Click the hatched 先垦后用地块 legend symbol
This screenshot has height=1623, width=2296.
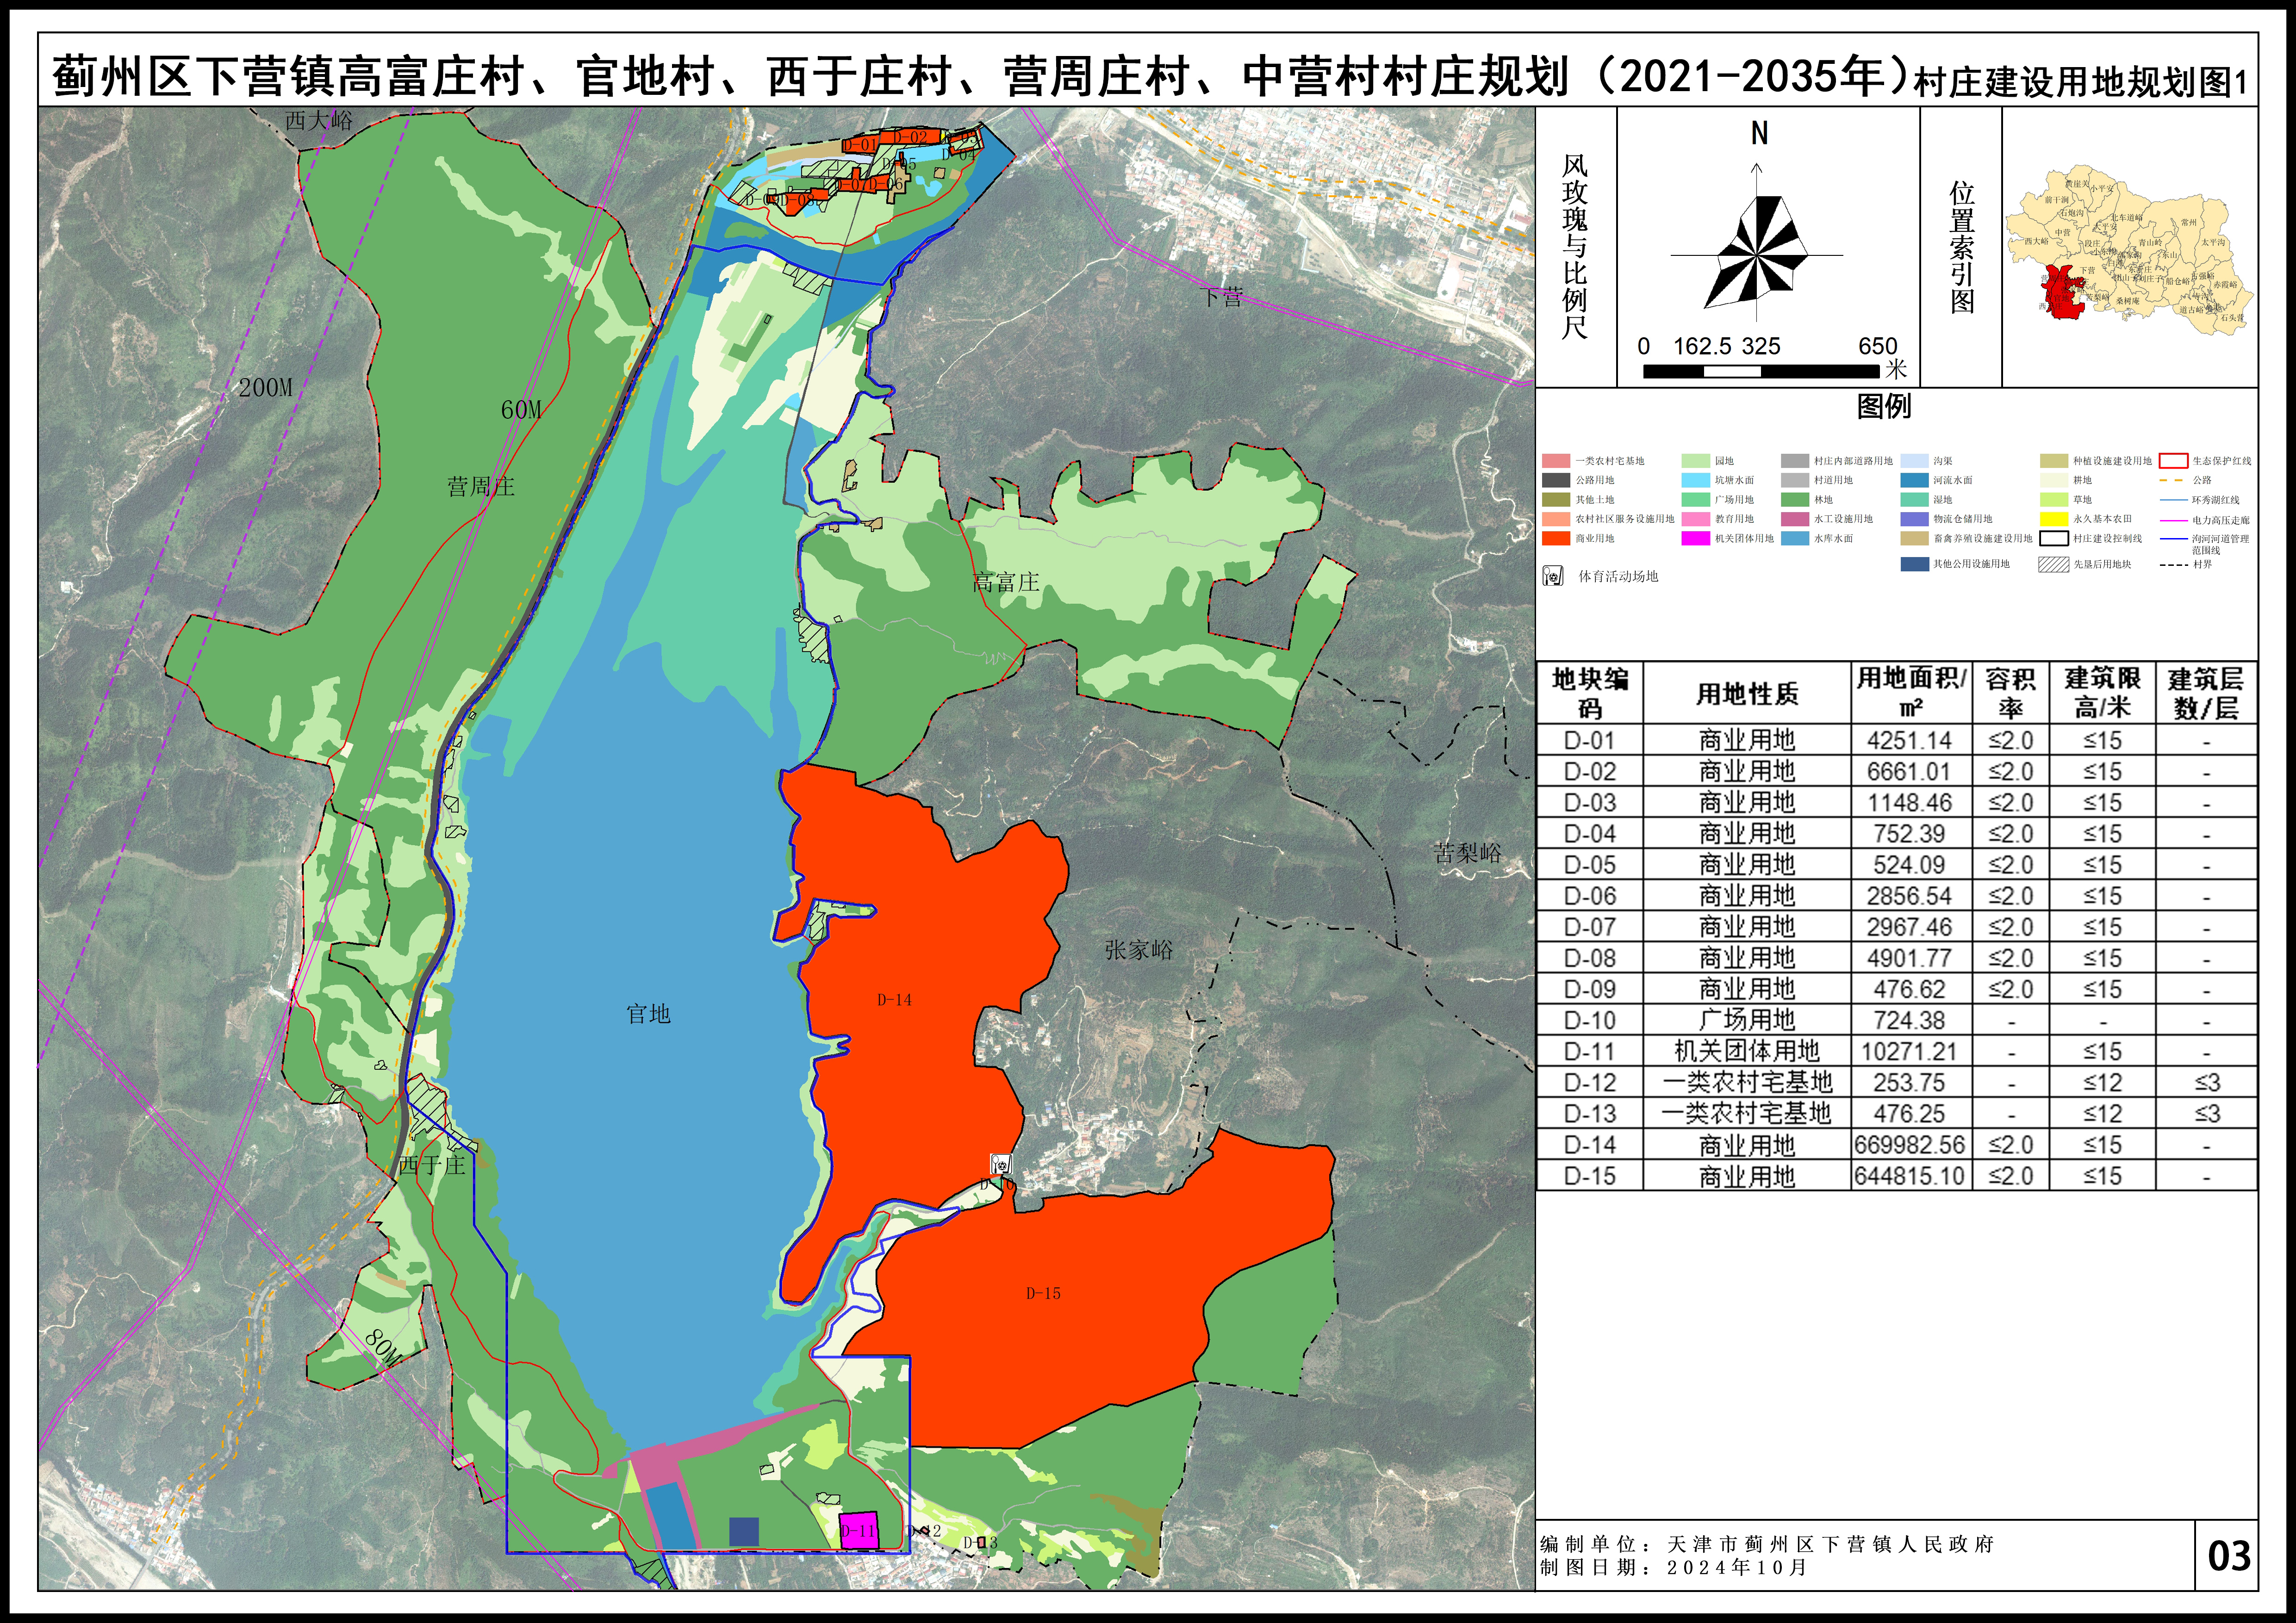pos(2053,564)
